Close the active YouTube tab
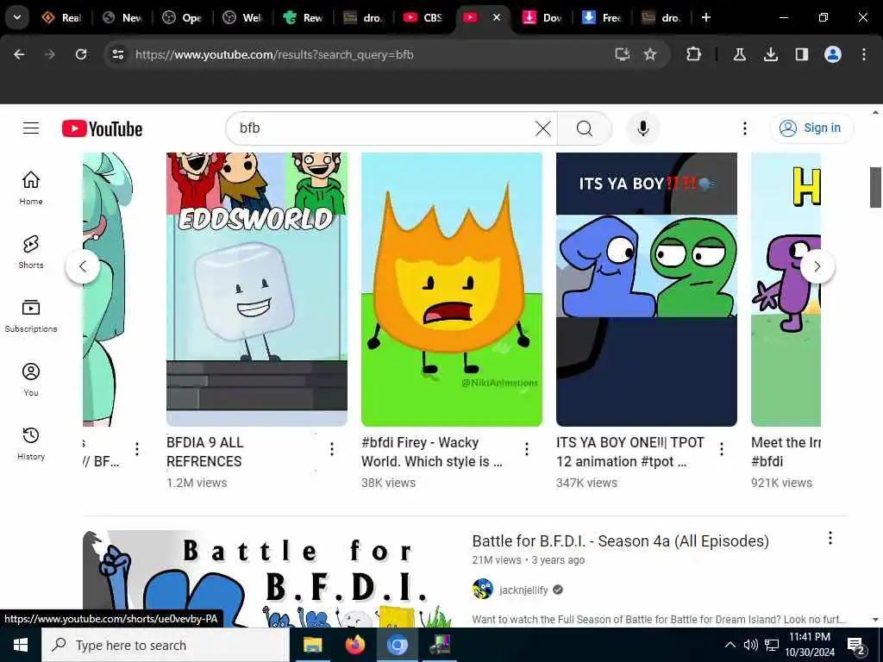 pos(496,17)
